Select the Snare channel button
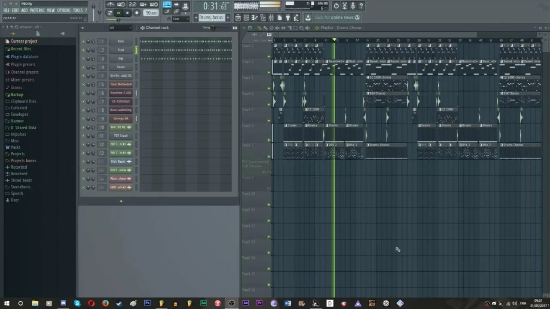 (121, 67)
